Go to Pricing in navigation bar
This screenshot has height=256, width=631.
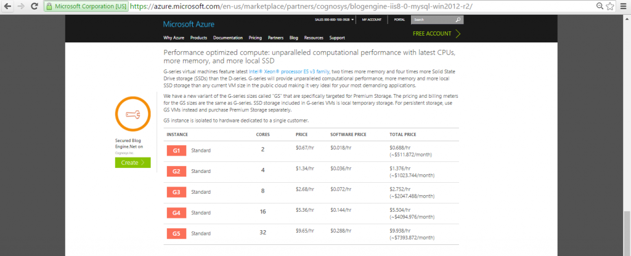tap(255, 38)
